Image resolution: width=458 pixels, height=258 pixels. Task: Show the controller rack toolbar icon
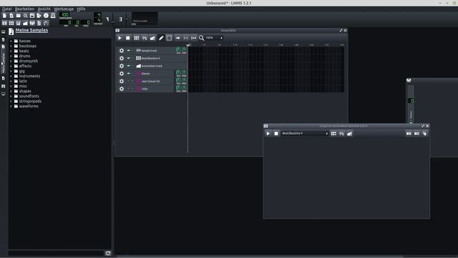(46, 23)
